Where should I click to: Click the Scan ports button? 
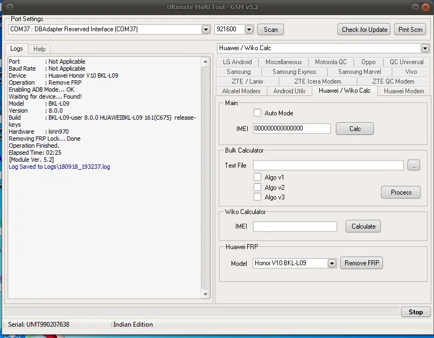click(x=270, y=30)
